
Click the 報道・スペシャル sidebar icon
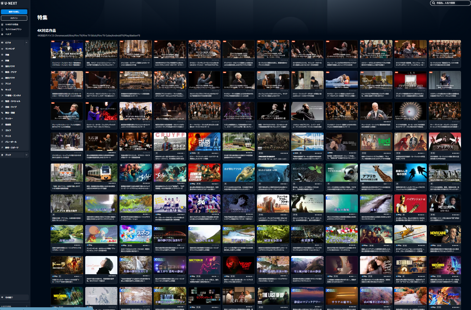coord(2,101)
